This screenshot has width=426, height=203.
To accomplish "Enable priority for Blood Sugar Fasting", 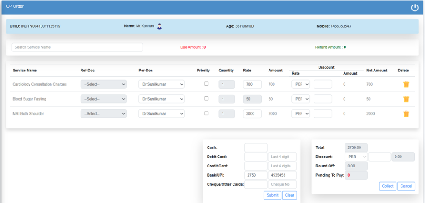I will point(206,98).
